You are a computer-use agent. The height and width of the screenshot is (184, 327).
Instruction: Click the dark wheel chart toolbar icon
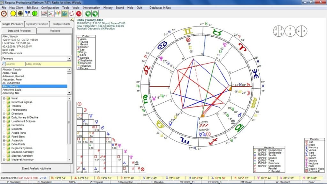tap(20, 14)
